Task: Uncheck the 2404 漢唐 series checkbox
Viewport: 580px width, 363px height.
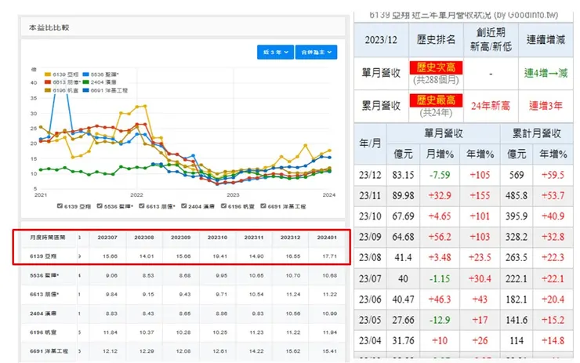Action: coord(184,206)
